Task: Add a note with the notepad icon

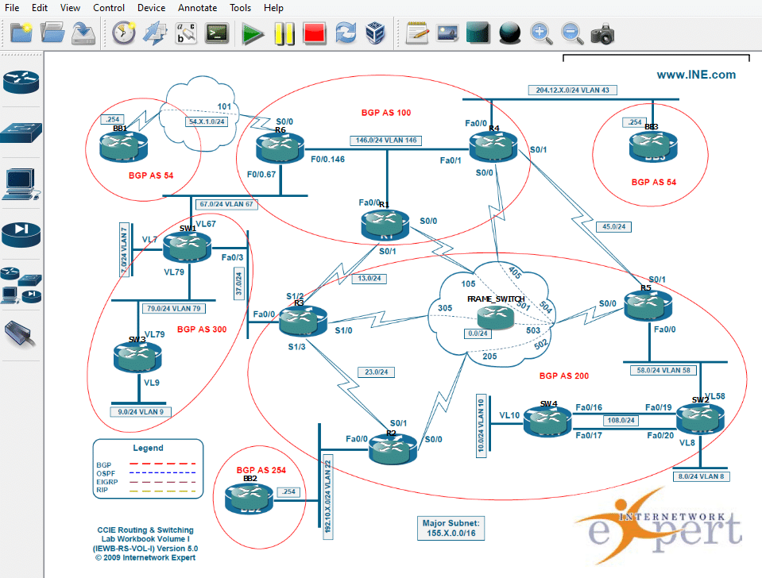Action: pyautogui.click(x=417, y=33)
